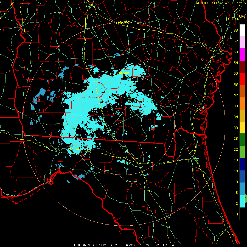Image resolution: width=247 pixels, height=247 pixels.
Task: Click the yellow 30 kft legend swatch
Action: (x=242, y=128)
